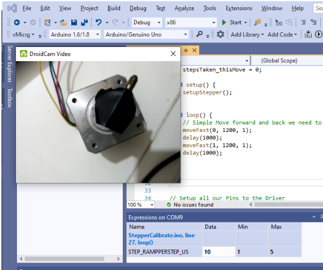Image resolution: width=323 pixels, height=270 pixels.
Task: Open StepperCalibrate.ino line 27 link
Action: click(162, 239)
